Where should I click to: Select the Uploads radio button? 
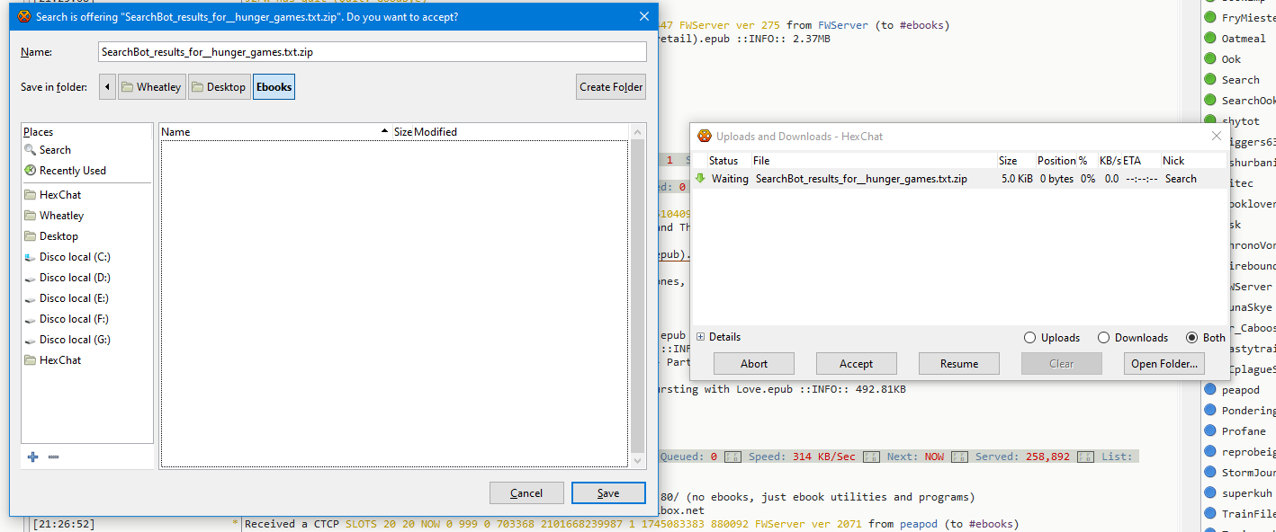tap(1030, 338)
